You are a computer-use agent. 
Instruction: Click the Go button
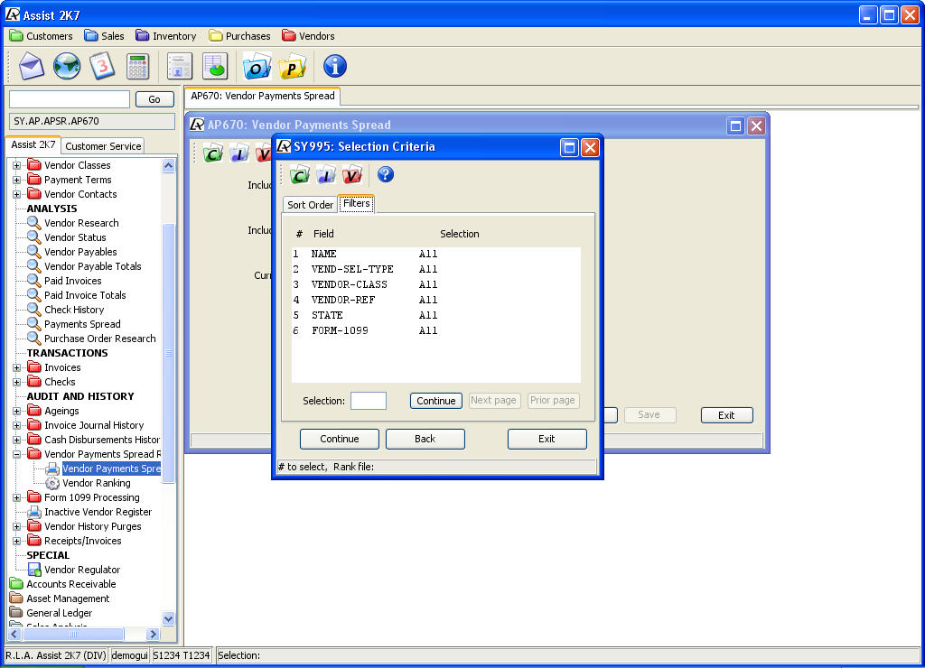[x=154, y=99]
